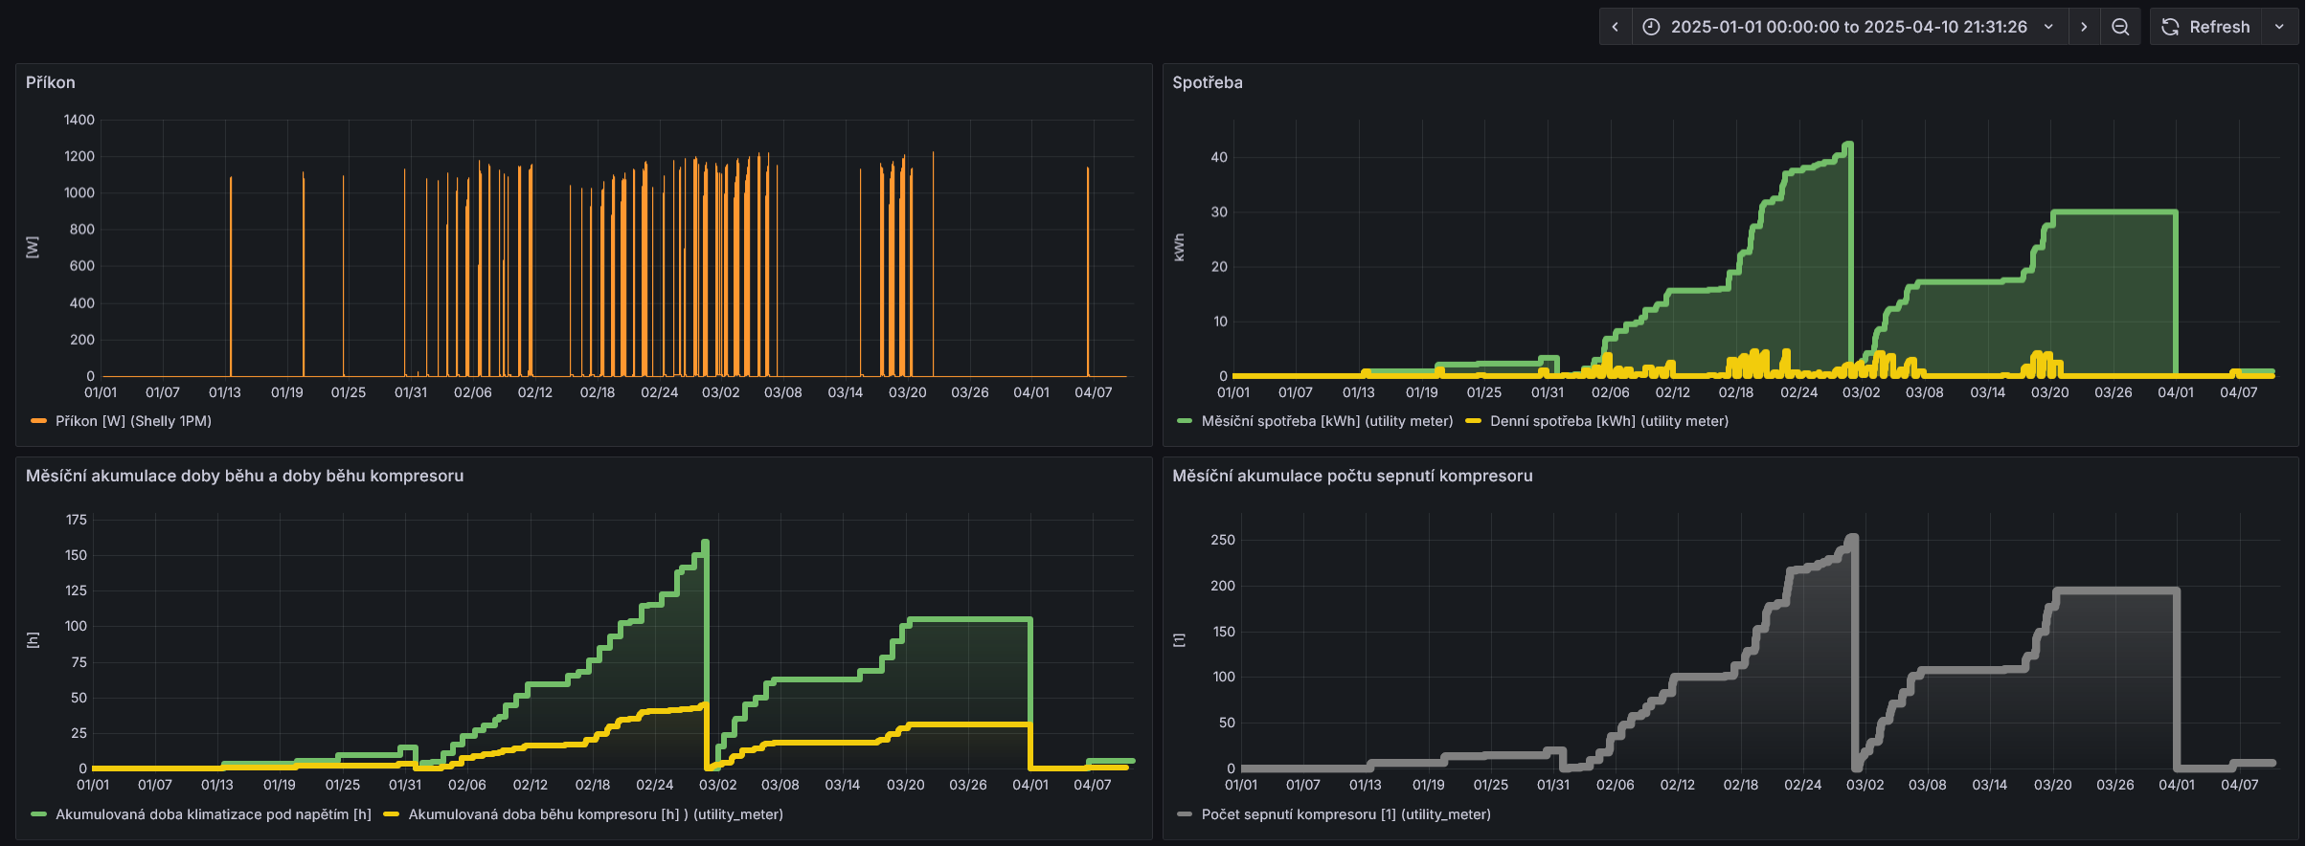The height and width of the screenshot is (846, 2306).
Task: Click yellow Akumulovaná doba běhu kompresoru marker
Action: coord(391,814)
